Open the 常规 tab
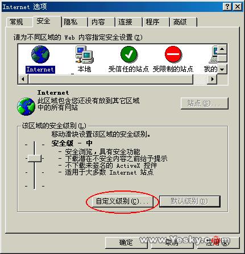 click(x=16, y=22)
